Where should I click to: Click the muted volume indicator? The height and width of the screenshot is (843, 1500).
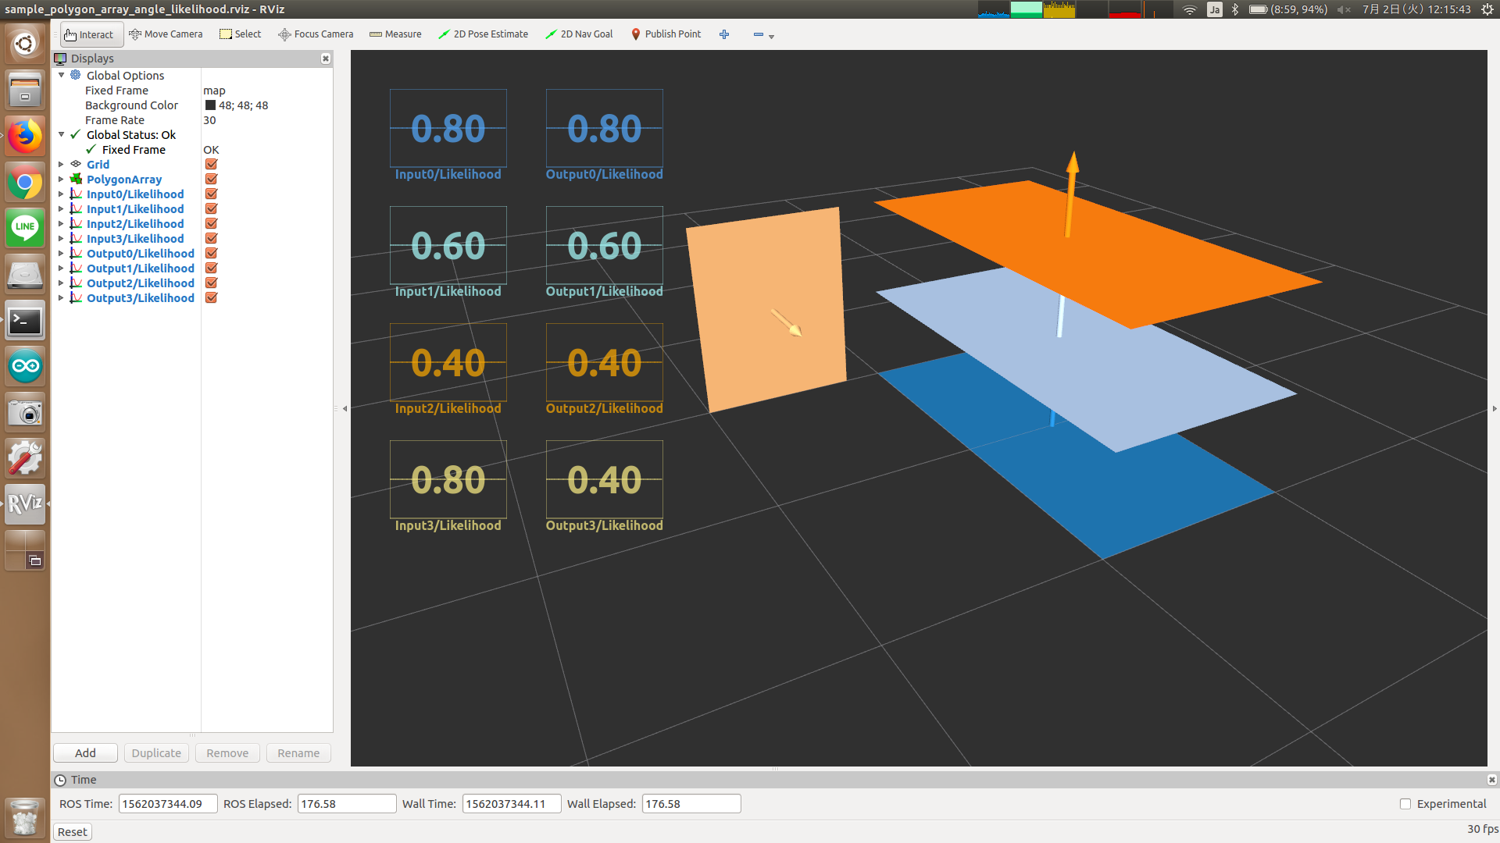[x=1344, y=9]
